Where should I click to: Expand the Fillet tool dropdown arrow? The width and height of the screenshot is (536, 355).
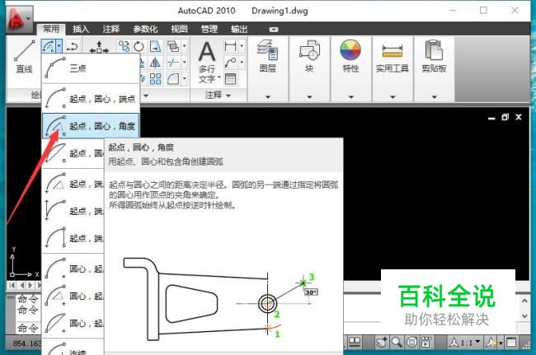click(x=185, y=79)
